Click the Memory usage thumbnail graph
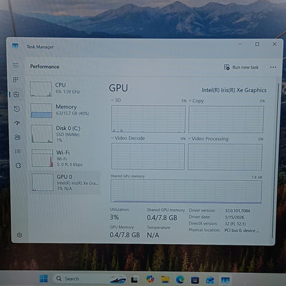 click(x=41, y=111)
